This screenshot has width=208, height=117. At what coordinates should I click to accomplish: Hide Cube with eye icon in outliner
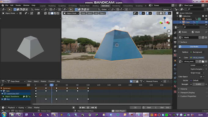(206, 22)
